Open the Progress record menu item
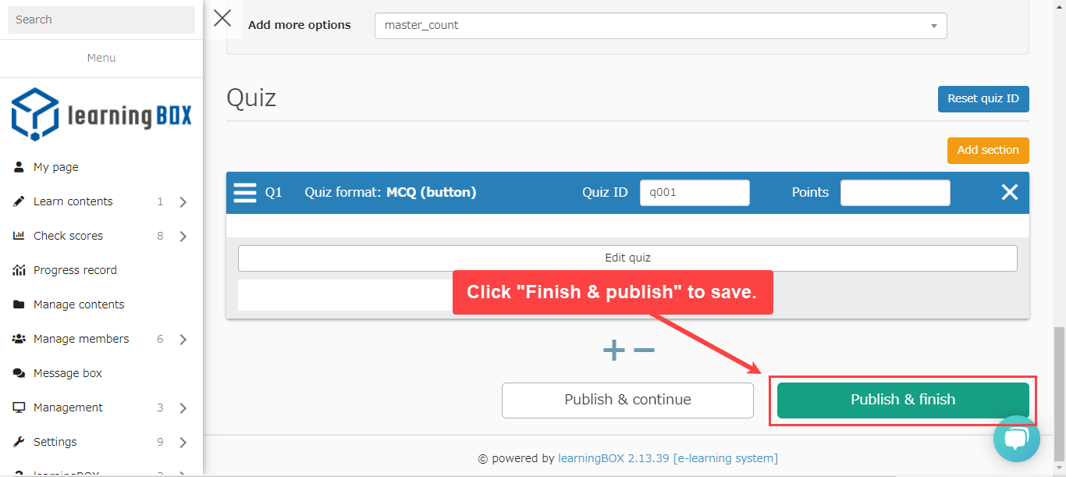The height and width of the screenshot is (477, 1066). [75, 270]
